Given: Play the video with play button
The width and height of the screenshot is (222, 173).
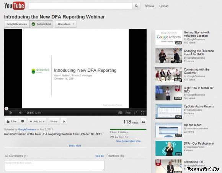Looking at the screenshot, I should click(11, 113).
